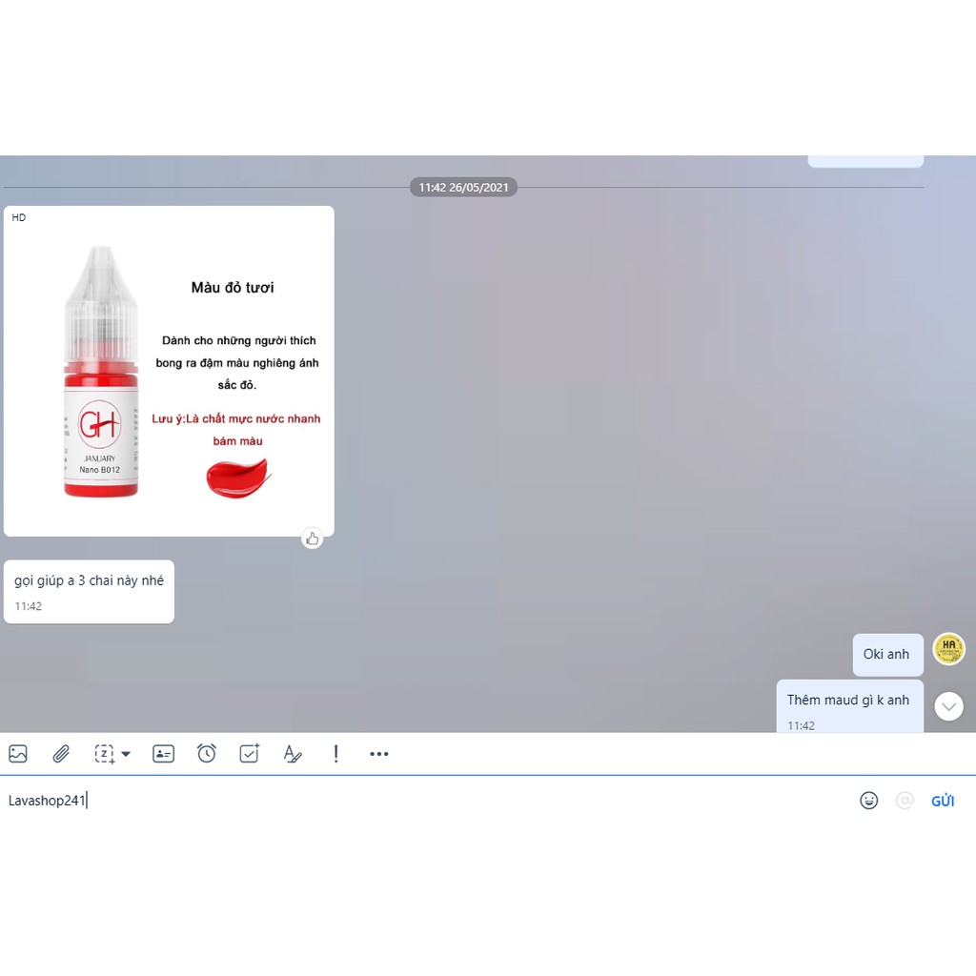Attach a file with the paperclip icon

[61, 754]
